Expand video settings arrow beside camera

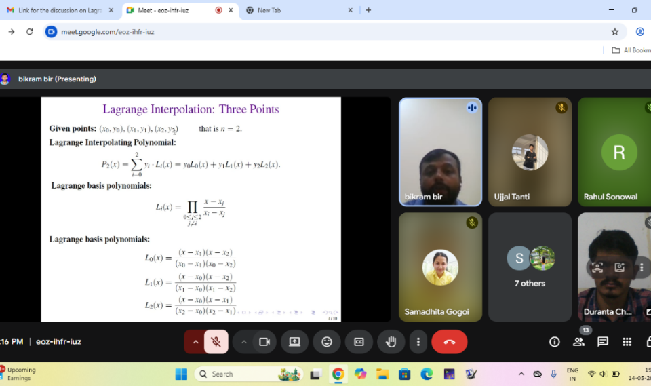click(243, 342)
